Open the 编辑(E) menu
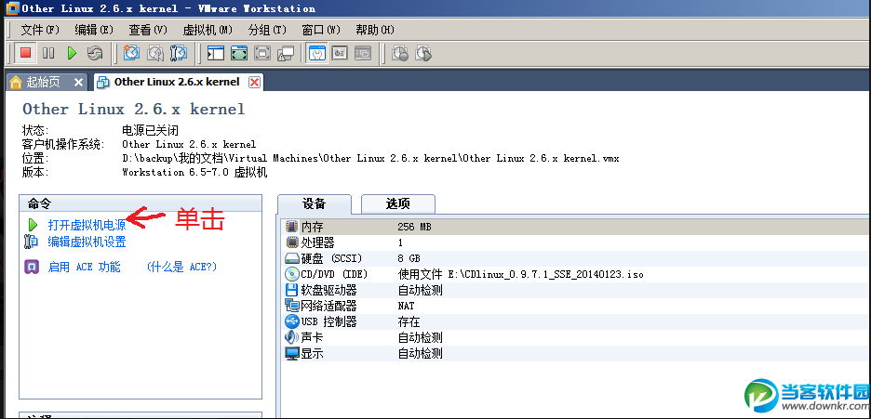 (x=94, y=30)
